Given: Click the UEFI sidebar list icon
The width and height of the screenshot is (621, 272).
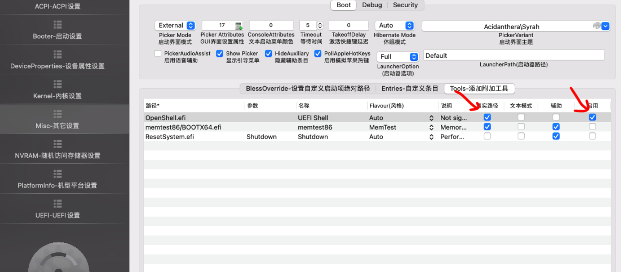Looking at the screenshot, I should [57, 203].
